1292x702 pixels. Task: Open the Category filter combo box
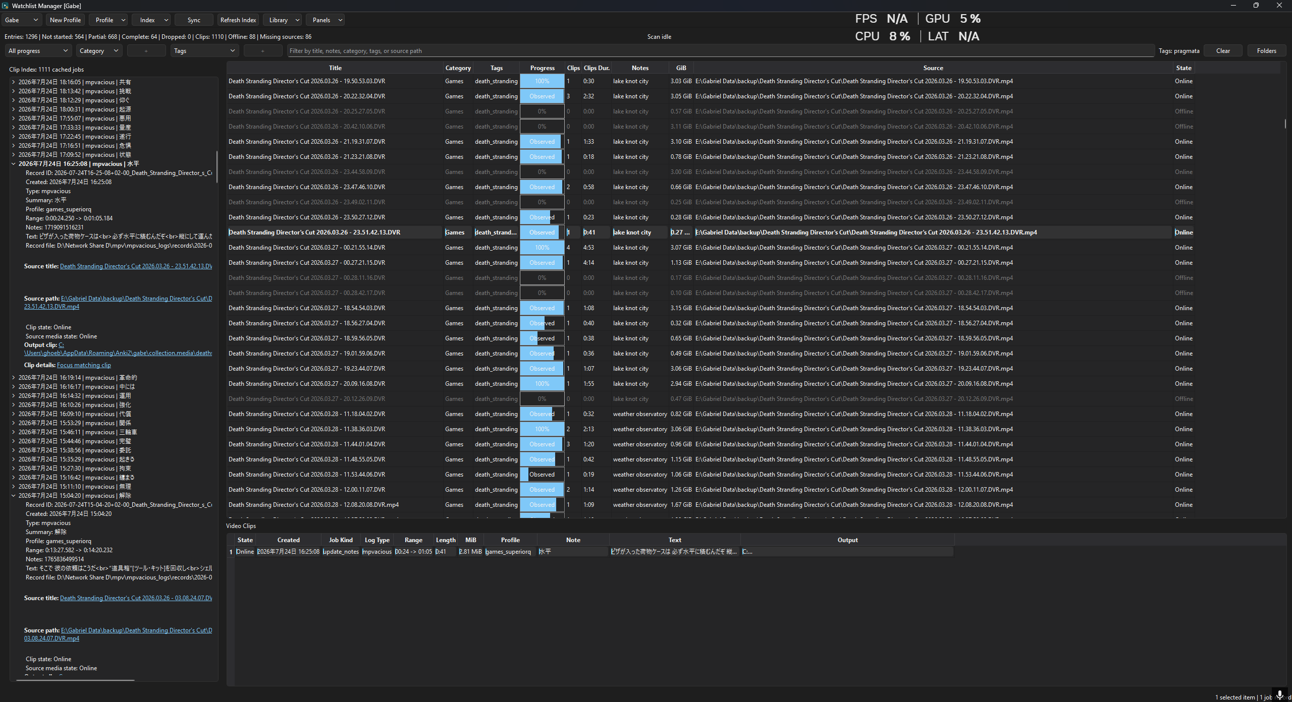(x=99, y=51)
